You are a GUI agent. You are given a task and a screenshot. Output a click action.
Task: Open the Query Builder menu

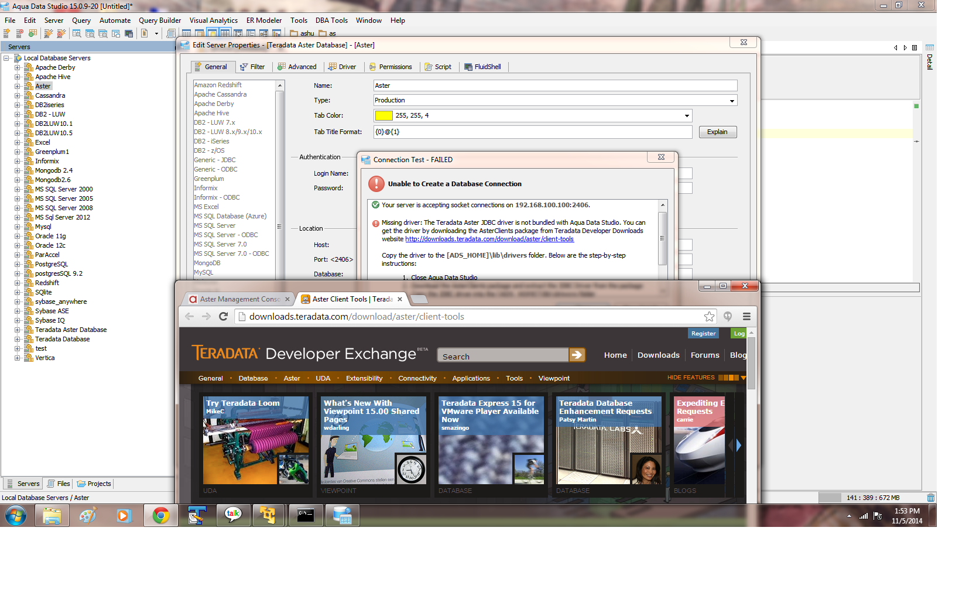(160, 20)
